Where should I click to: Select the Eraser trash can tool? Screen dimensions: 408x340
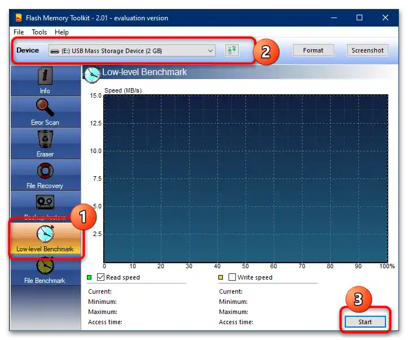[45, 143]
